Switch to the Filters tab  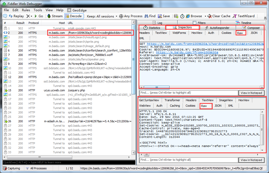point(199,23)
